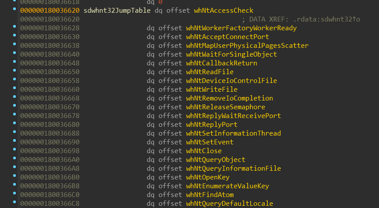Click breakpoint dot next to 0000000180036698

[x=14, y=149]
